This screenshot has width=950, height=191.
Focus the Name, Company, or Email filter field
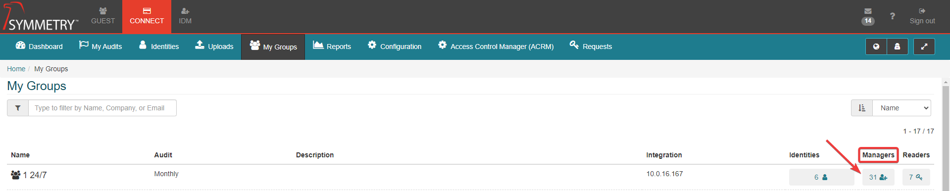click(x=102, y=108)
